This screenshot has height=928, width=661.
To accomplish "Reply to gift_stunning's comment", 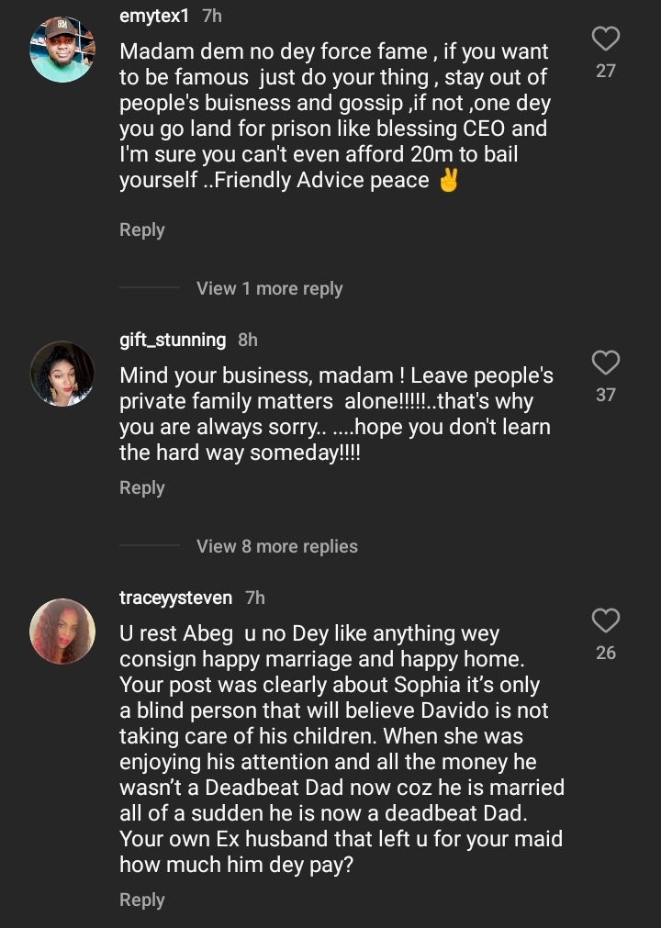I will 142,487.
